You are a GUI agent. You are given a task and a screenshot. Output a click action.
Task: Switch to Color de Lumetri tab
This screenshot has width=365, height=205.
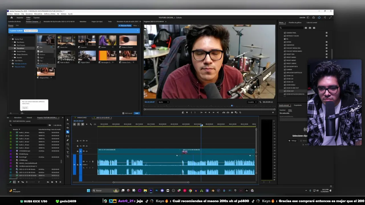click(x=312, y=22)
